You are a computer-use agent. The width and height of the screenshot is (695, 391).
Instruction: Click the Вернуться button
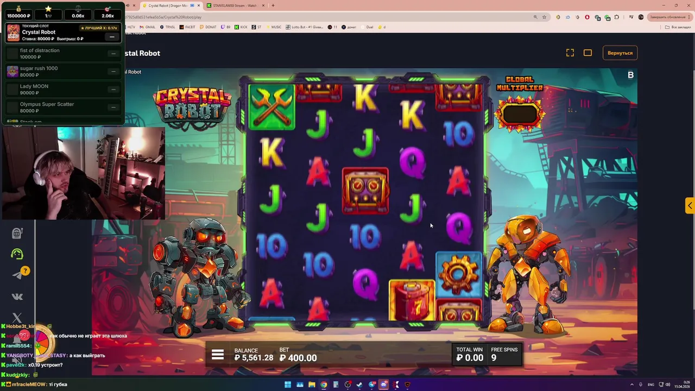[620, 53]
